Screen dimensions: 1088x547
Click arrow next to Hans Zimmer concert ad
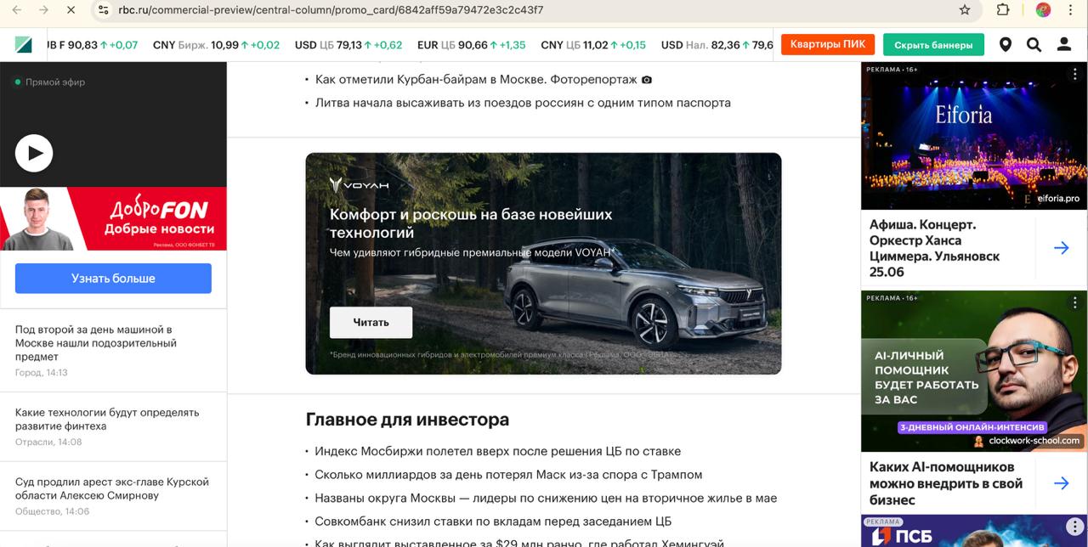tap(1062, 248)
